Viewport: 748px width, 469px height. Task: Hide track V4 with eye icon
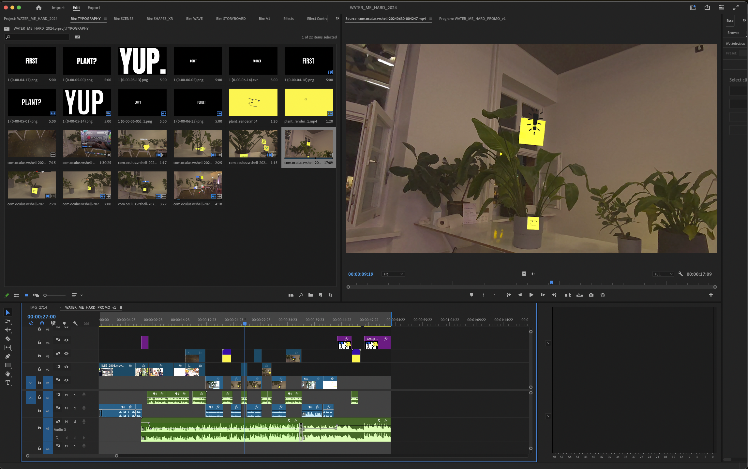pyautogui.click(x=67, y=340)
